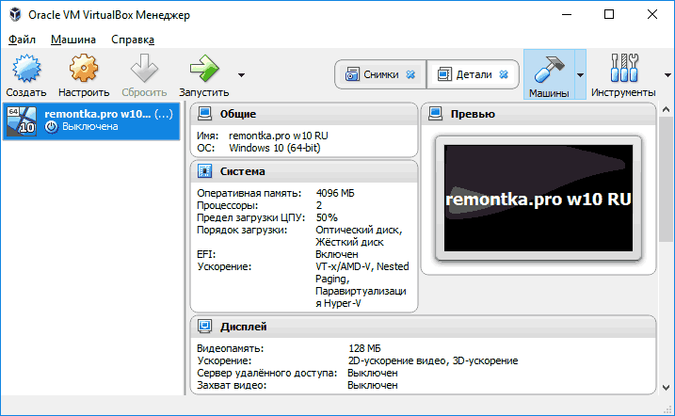Open the Общие section header

tap(304, 114)
